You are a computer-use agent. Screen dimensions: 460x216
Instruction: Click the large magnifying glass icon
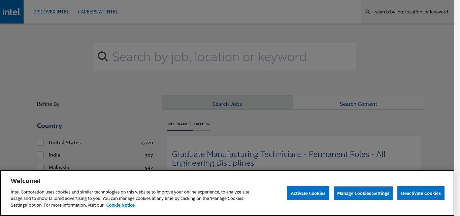pos(103,56)
